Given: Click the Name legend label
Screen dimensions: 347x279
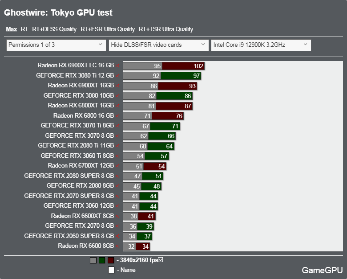Looking at the screenshot, I should click(x=128, y=270).
